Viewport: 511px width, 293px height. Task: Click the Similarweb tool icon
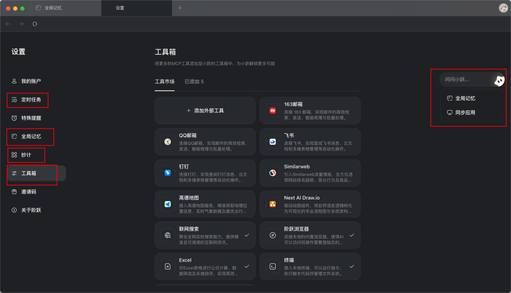click(273, 173)
